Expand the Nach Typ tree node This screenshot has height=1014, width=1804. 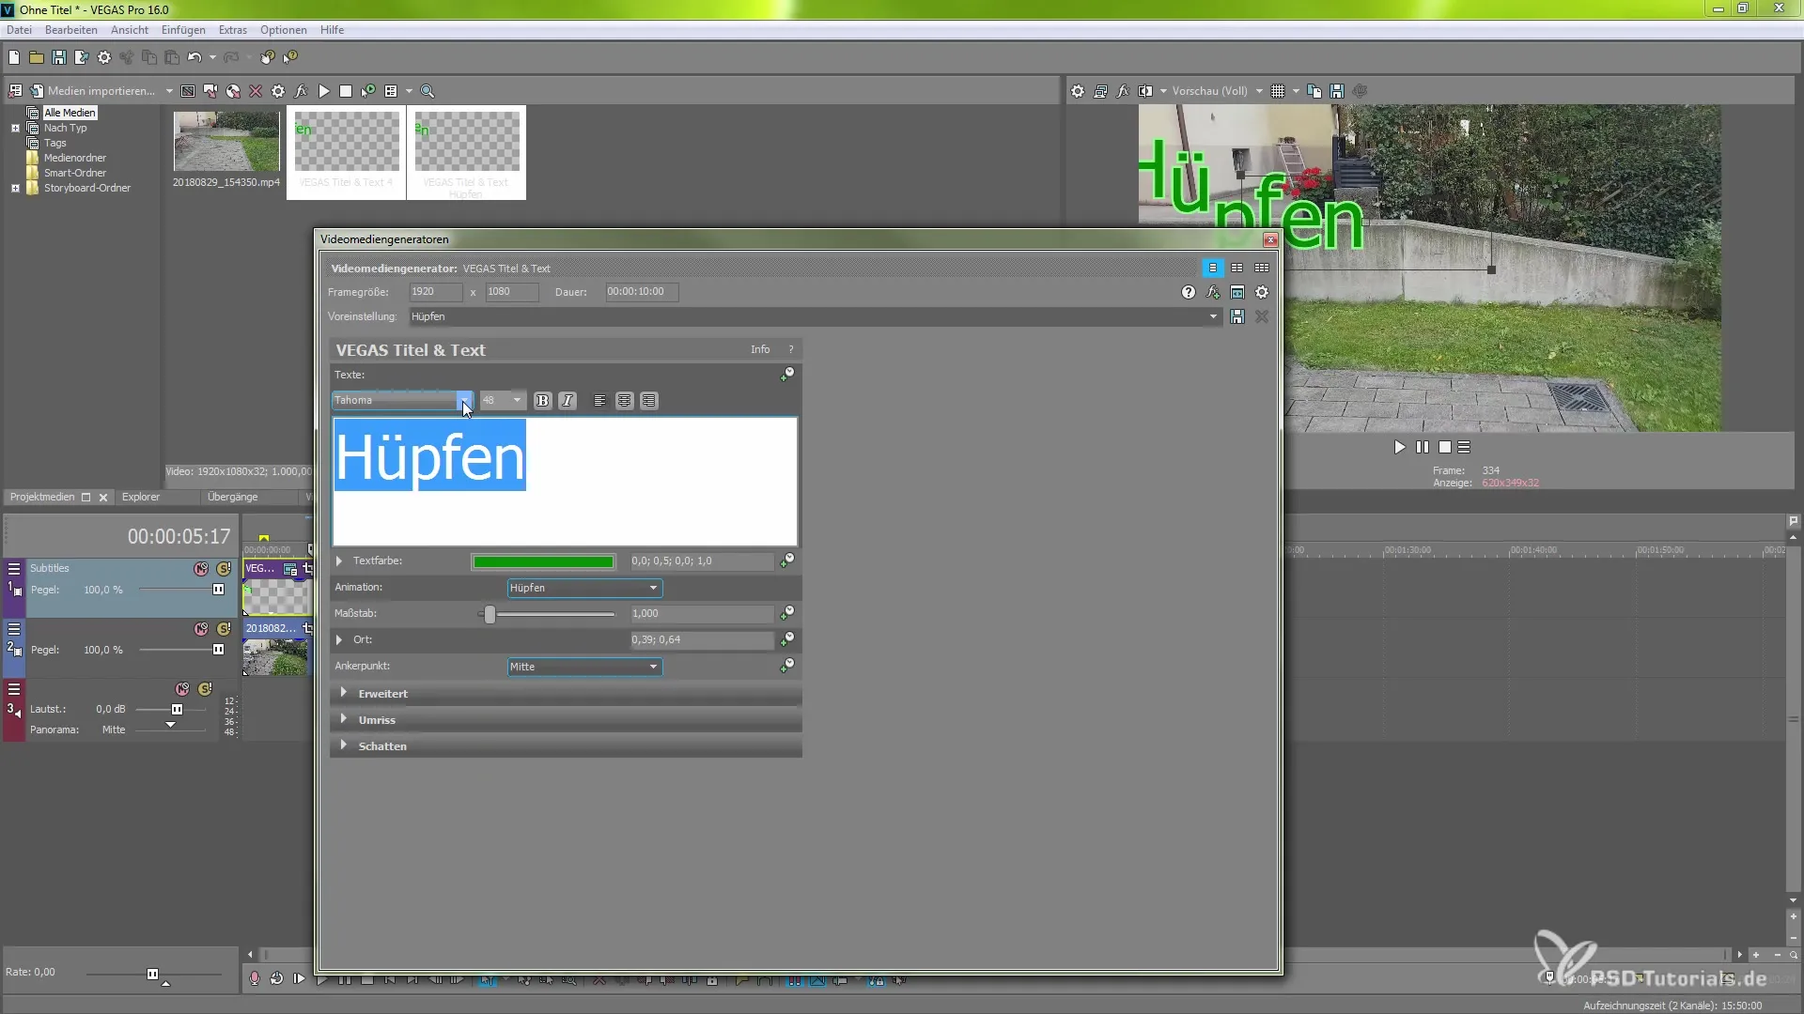[x=15, y=128]
